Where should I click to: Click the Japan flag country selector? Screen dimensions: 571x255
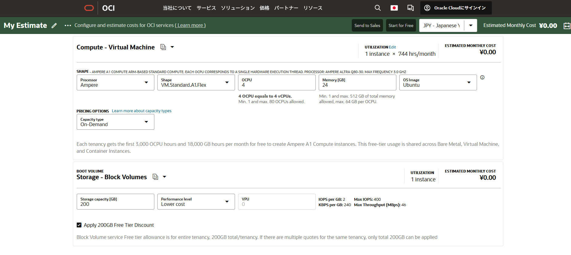[x=394, y=8]
